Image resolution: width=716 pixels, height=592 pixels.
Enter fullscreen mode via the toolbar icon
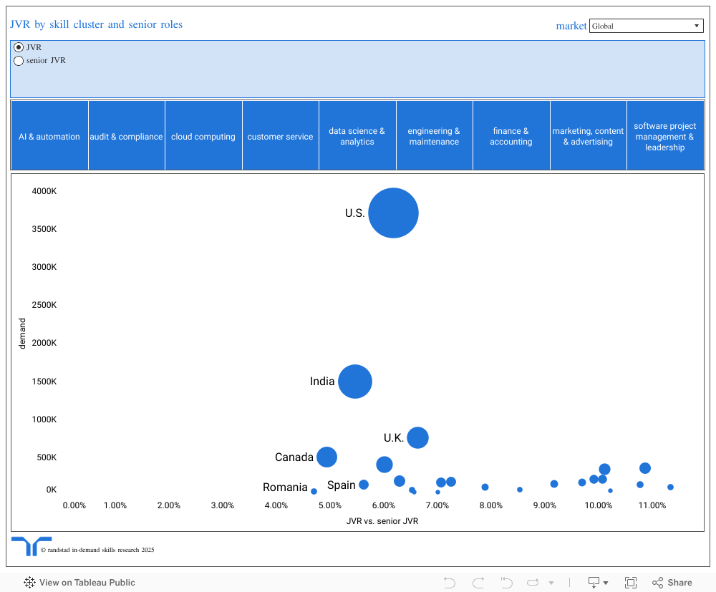(x=631, y=583)
